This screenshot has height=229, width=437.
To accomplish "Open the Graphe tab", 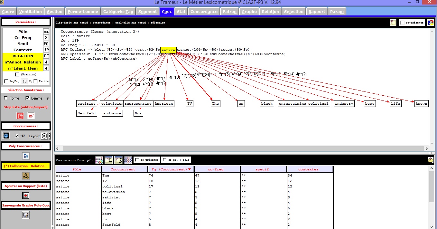I will tap(249, 12).
